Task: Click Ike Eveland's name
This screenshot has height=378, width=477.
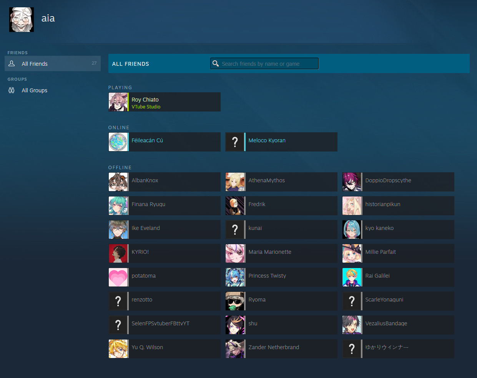Action: pos(146,228)
